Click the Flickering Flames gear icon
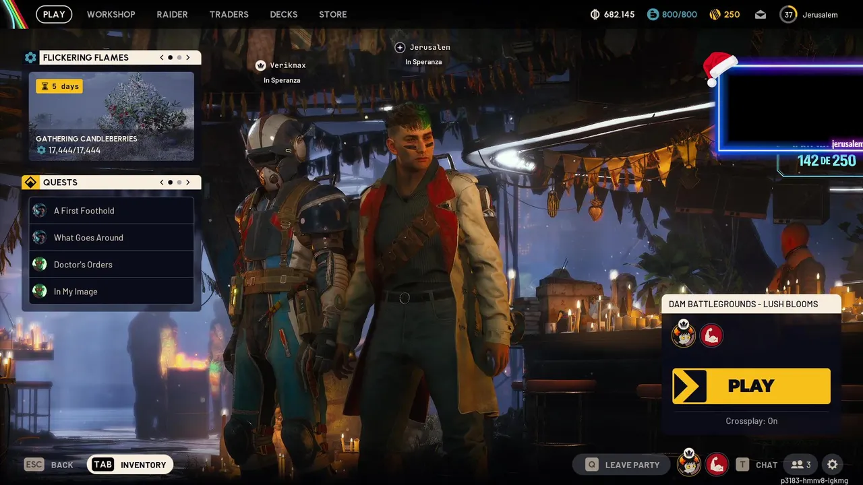The width and height of the screenshot is (863, 485). (30, 57)
